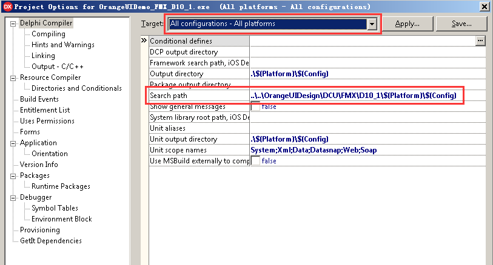Image resolution: width=493 pixels, height=265 pixels.
Task: Click the DX application icon in title bar
Action: tap(8, 6)
